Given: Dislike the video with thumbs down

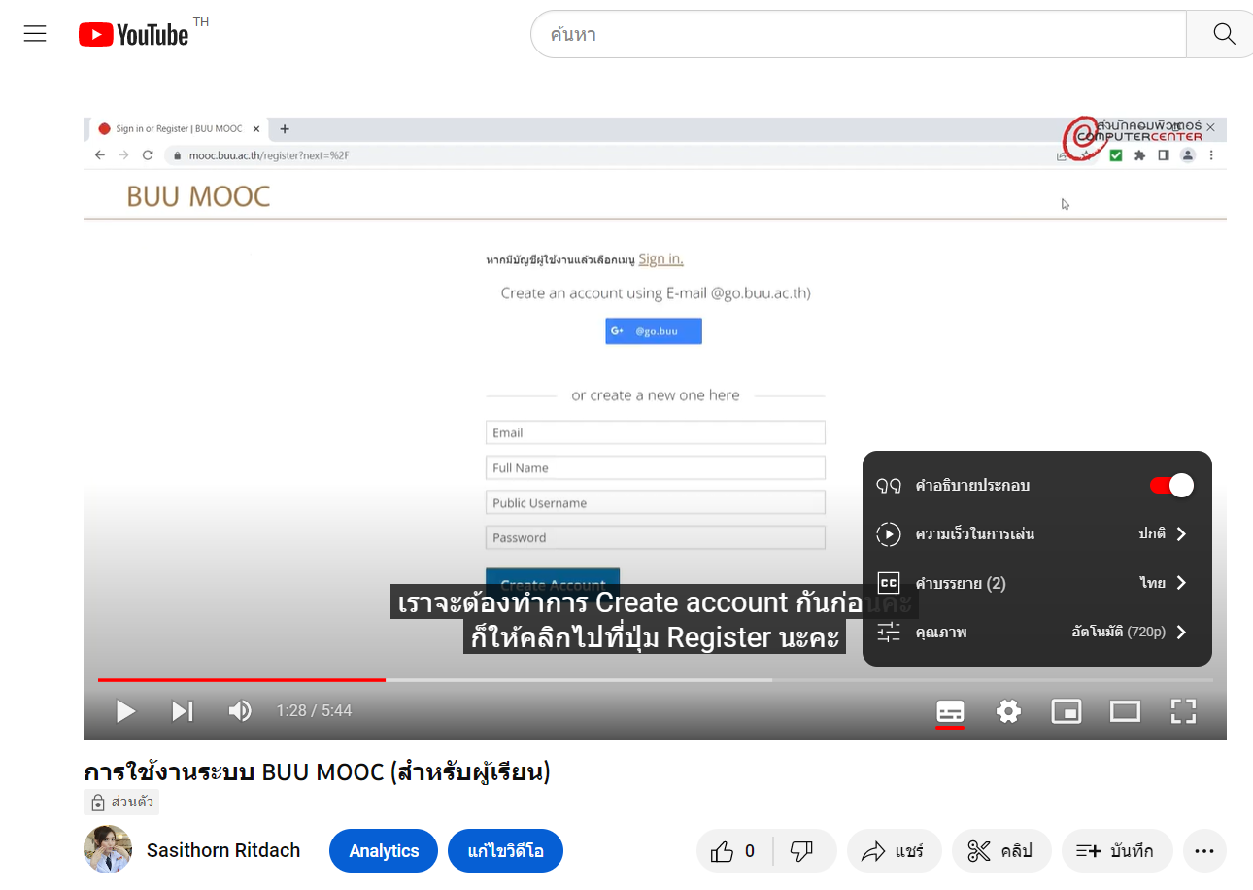Looking at the screenshot, I should pos(801,852).
